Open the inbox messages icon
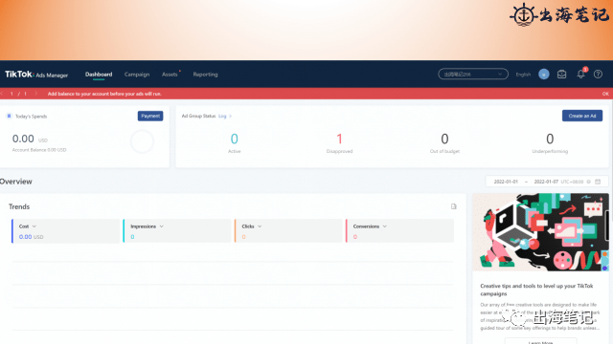This screenshot has width=613, height=344. tap(562, 75)
